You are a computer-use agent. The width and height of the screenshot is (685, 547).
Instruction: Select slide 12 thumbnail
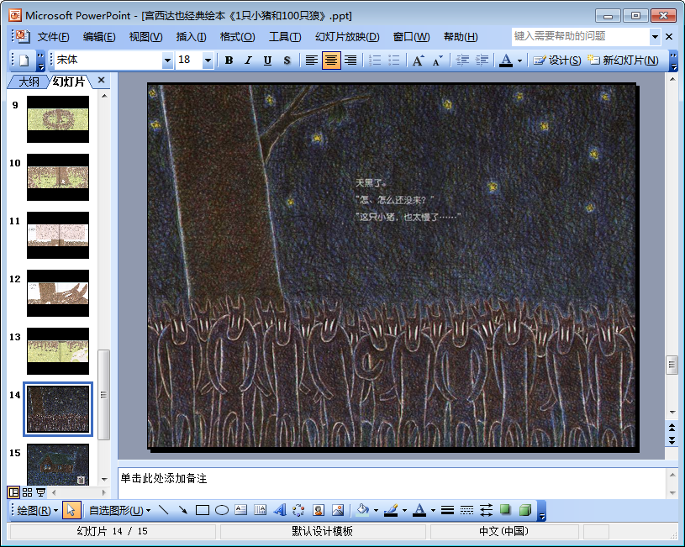click(58, 292)
